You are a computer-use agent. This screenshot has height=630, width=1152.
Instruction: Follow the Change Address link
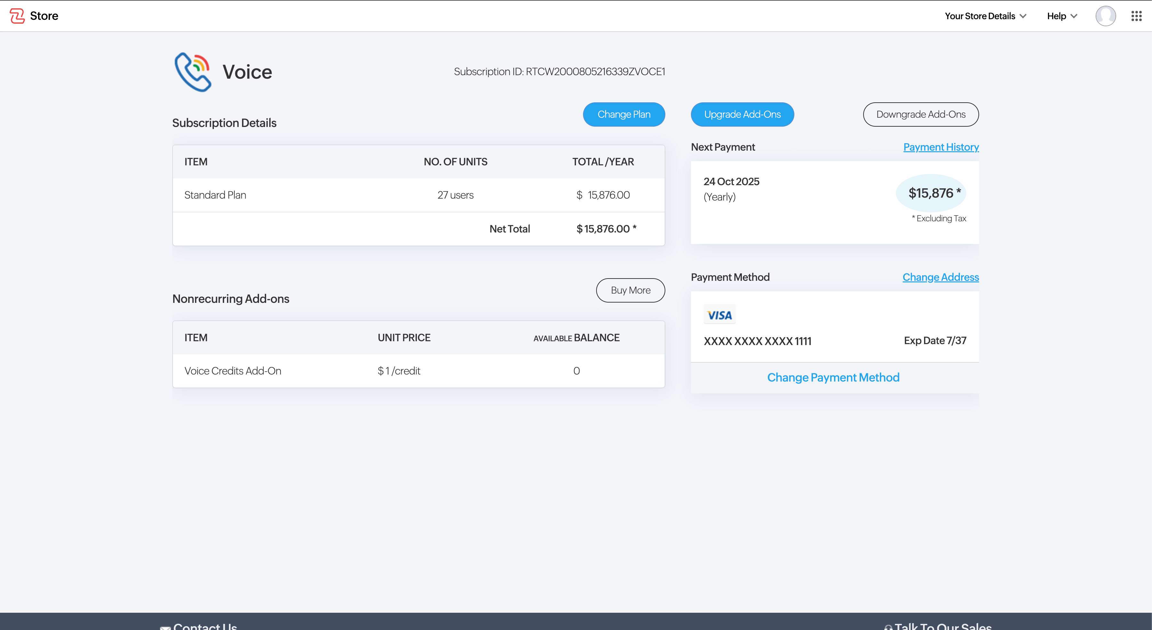[x=940, y=277]
